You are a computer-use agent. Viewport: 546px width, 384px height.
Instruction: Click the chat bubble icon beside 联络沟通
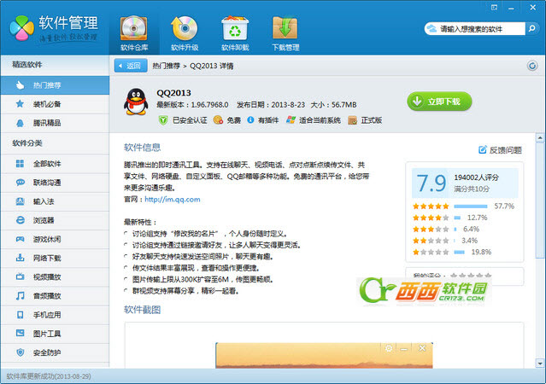pyautogui.click(x=21, y=183)
